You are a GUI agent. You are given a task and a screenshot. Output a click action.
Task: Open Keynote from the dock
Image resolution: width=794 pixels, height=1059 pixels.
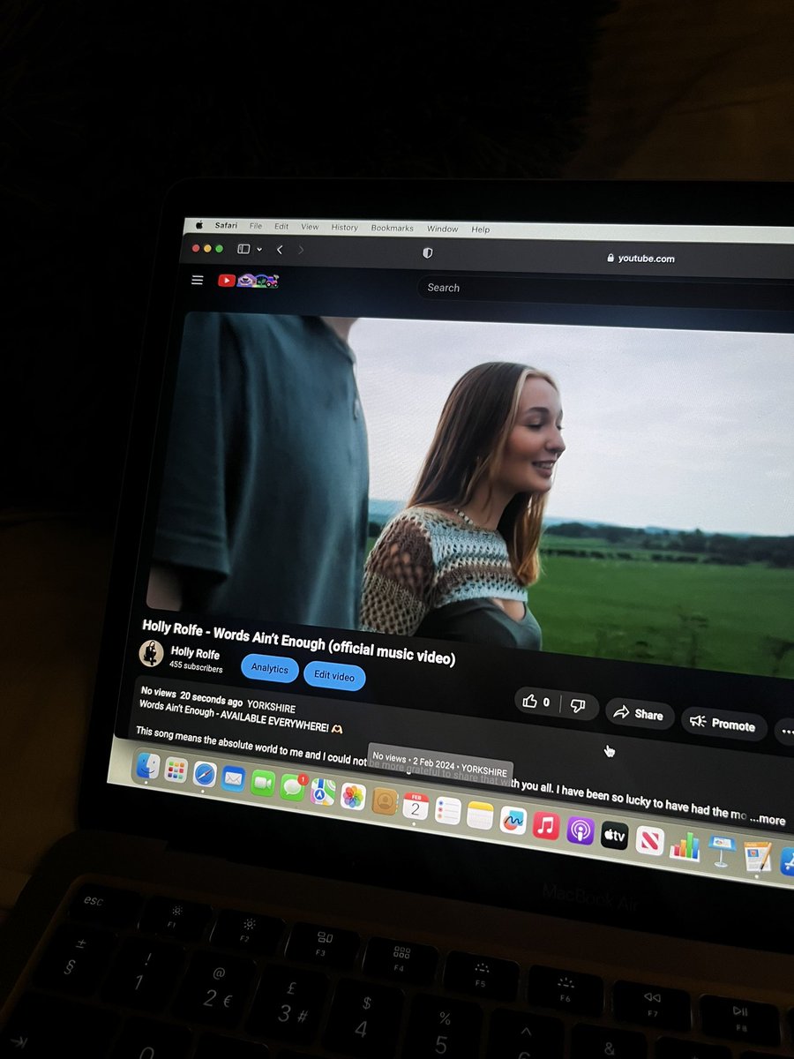723,851
